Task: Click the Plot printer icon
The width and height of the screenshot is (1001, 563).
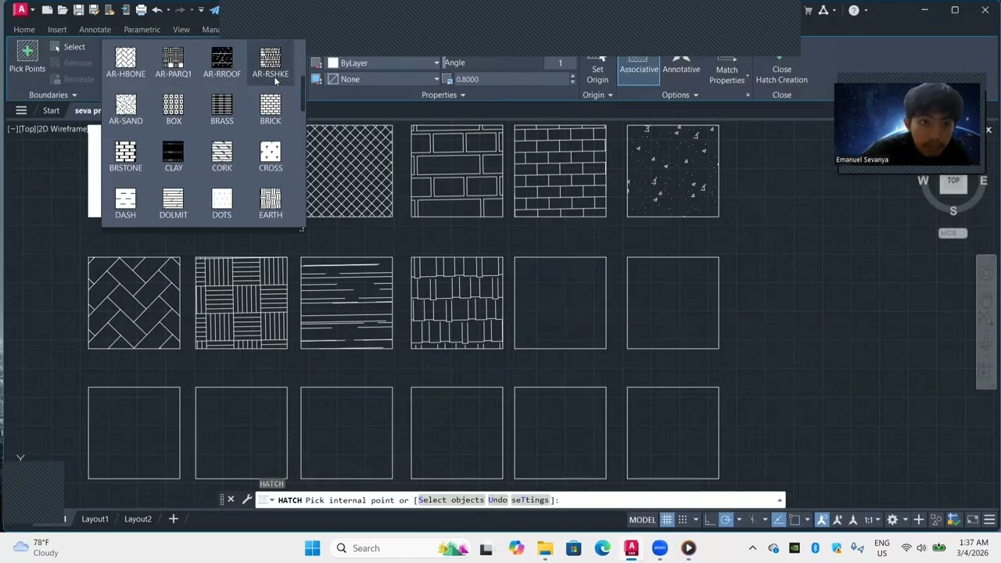Action: click(141, 10)
